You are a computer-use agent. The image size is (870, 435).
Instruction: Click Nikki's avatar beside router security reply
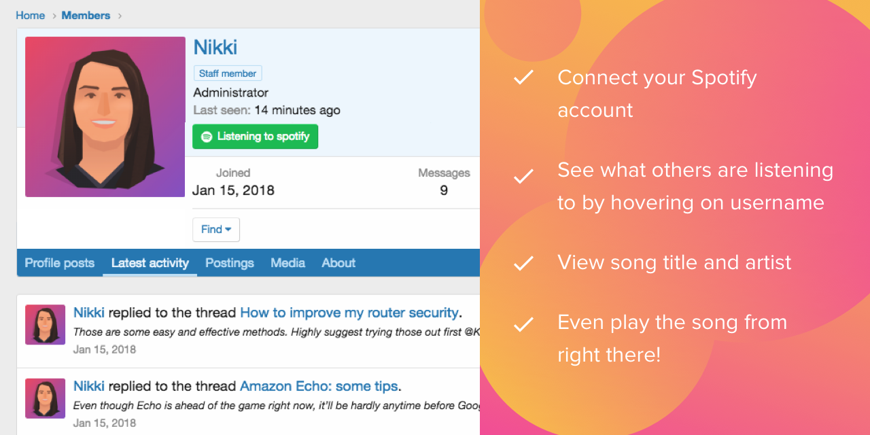(46, 324)
